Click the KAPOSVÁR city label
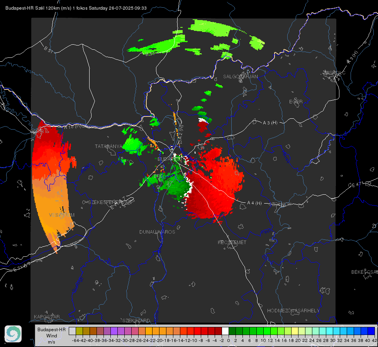Screen dimensions: 378x347 (x=47, y=317)
